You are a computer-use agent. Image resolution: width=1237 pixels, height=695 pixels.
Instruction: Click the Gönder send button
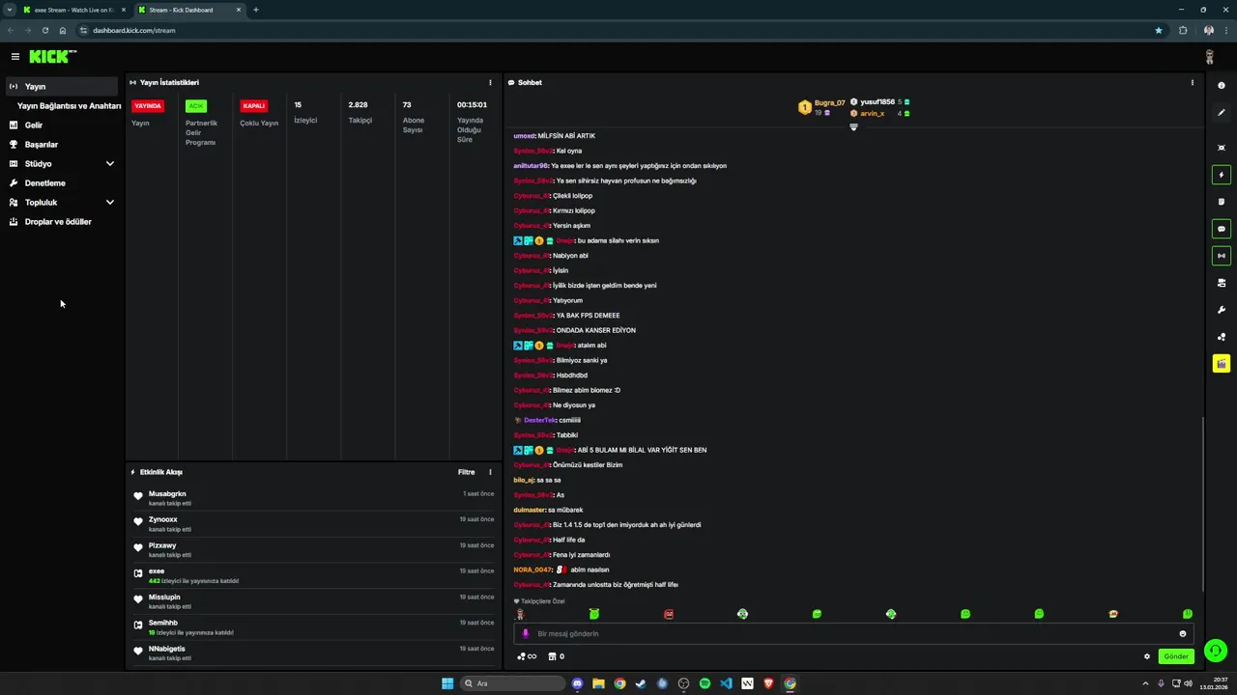click(x=1176, y=656)
